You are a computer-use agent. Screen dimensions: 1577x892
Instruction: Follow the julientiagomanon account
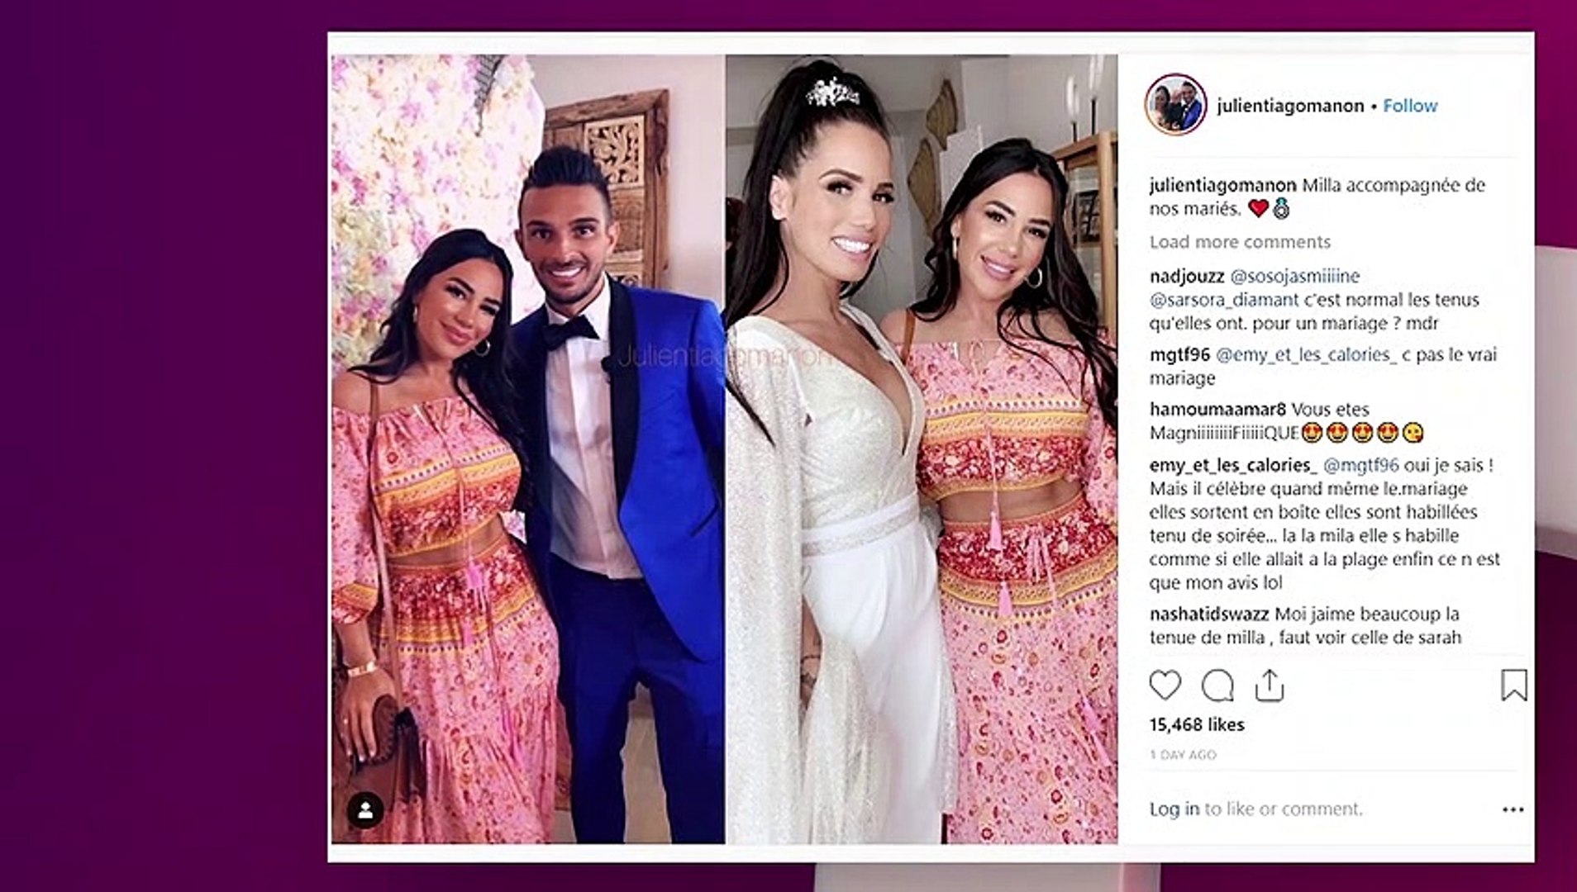click(x=1410, y=106)
